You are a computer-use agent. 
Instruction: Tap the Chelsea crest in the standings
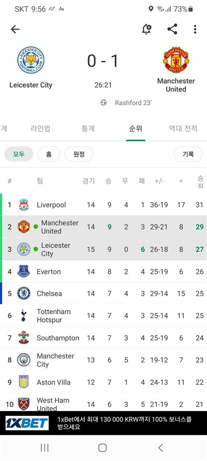click(x=24, y=293)
